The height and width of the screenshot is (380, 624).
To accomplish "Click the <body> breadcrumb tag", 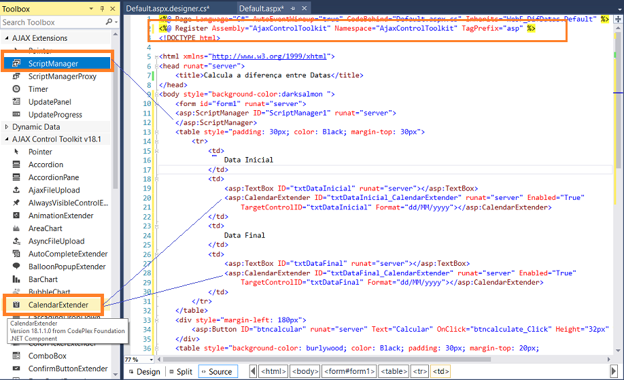I will point(305,371).
